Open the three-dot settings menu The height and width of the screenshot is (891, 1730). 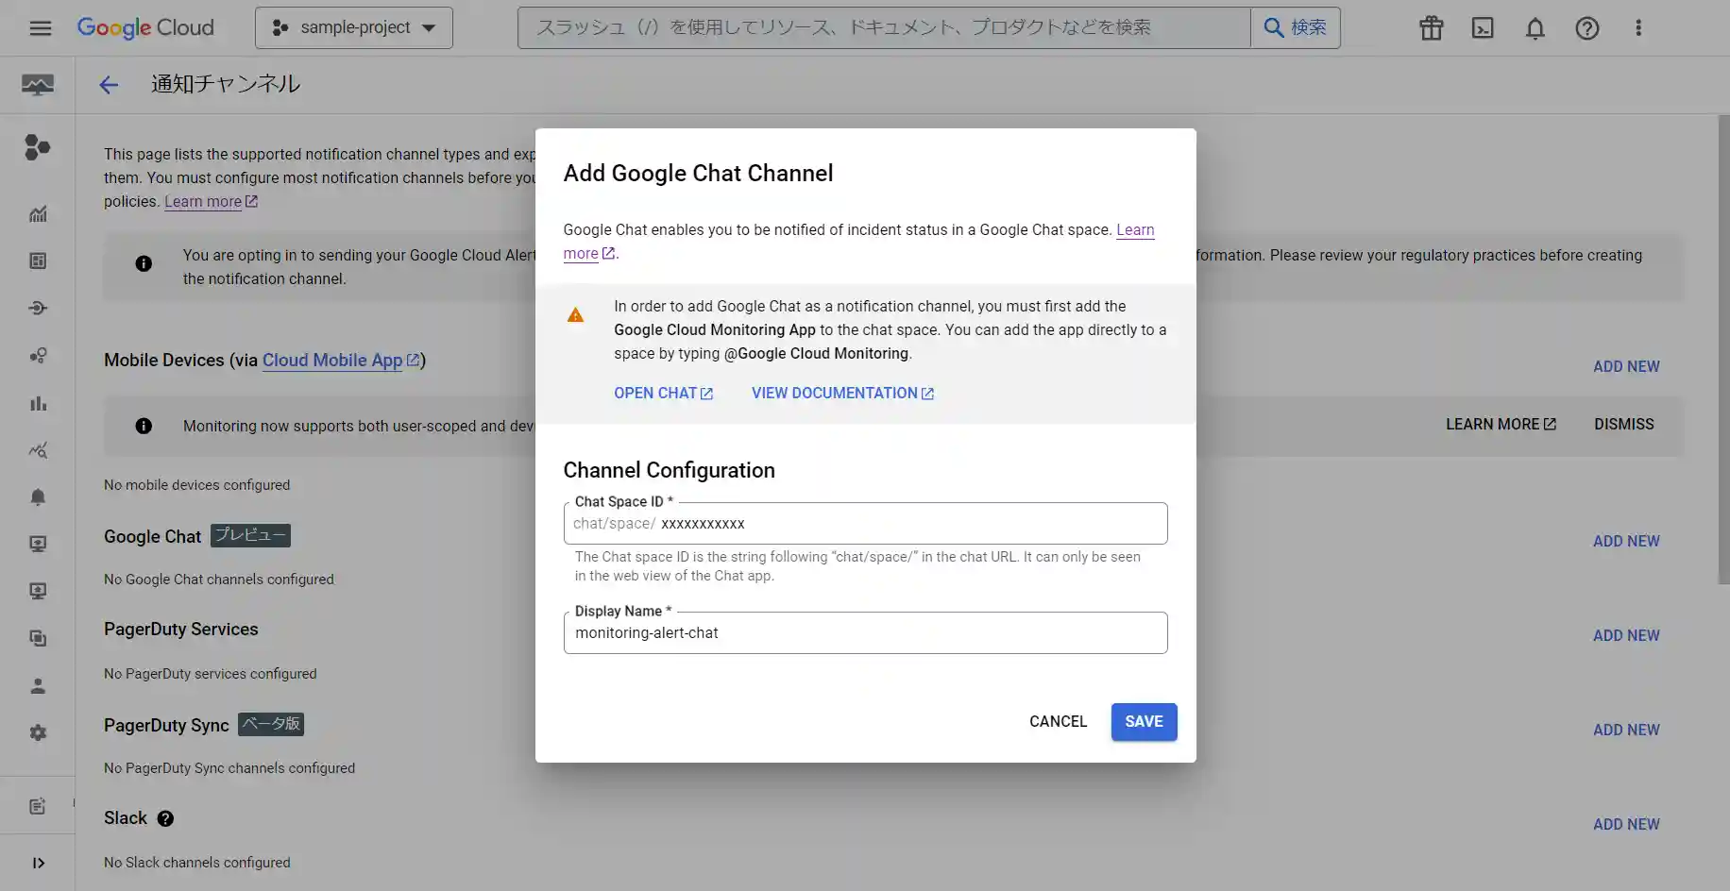pos(1638,28)
